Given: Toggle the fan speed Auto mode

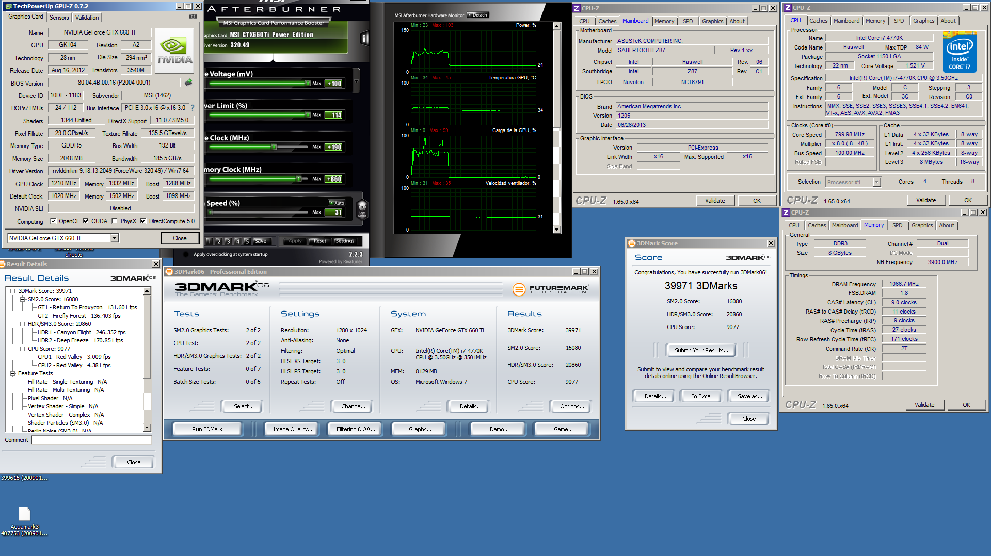Looking at the screenshot, I should (337, 203).
